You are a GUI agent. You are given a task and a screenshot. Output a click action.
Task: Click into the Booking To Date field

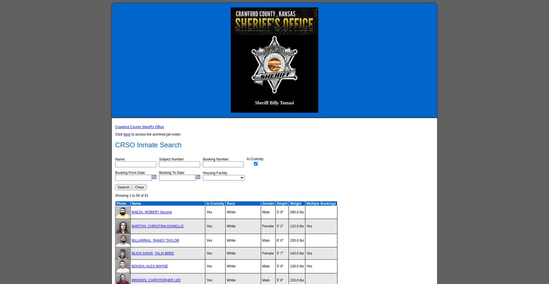[x=178, y=178]
